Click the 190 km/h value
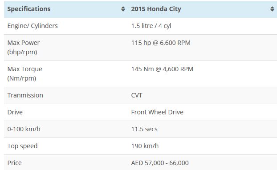Image resolution: width=277 pixels, height=170 pixels. (x=145, y=146)
